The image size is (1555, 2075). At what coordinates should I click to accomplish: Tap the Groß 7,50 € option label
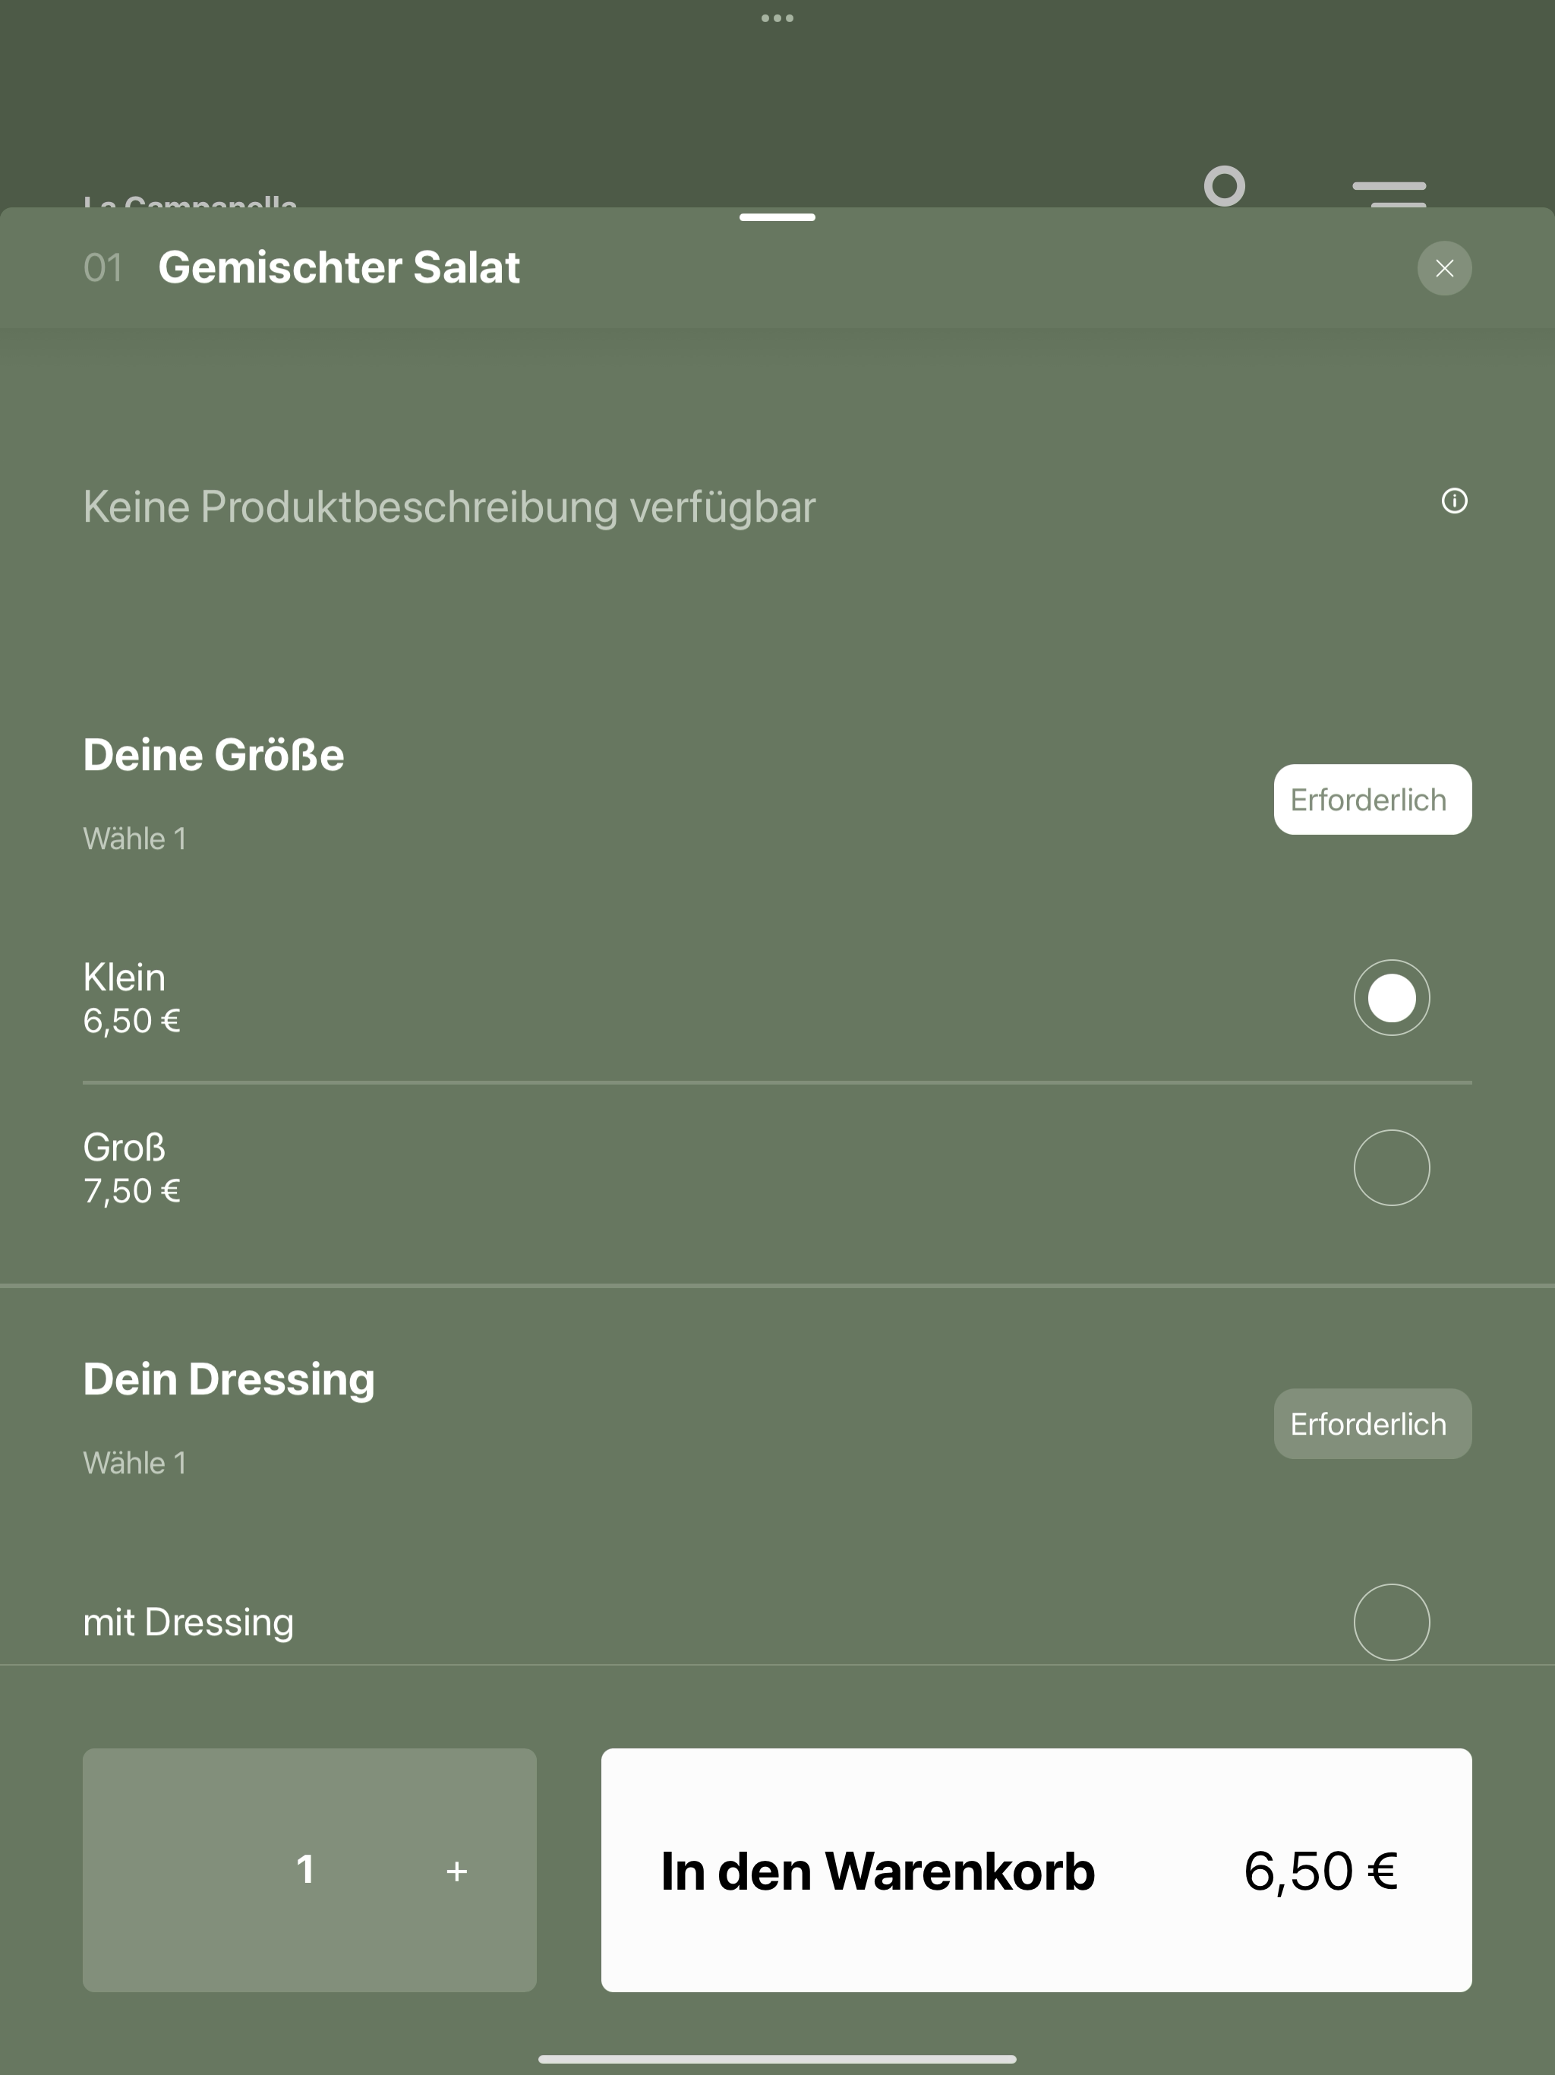click(x=132, y=1168)
